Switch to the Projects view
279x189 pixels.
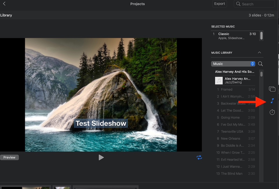tap(137, 4)
